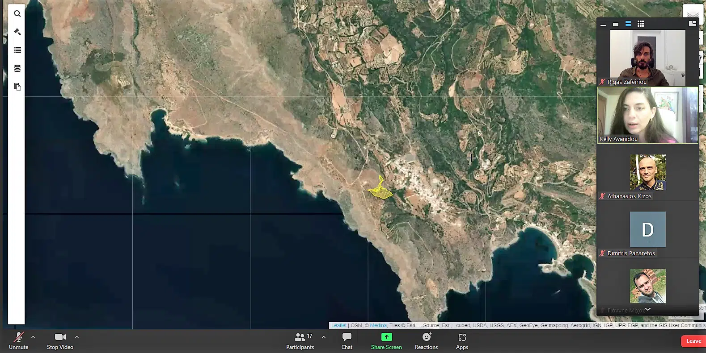
Task: Open the map search magnifier tool
Action: pos(17,14)
